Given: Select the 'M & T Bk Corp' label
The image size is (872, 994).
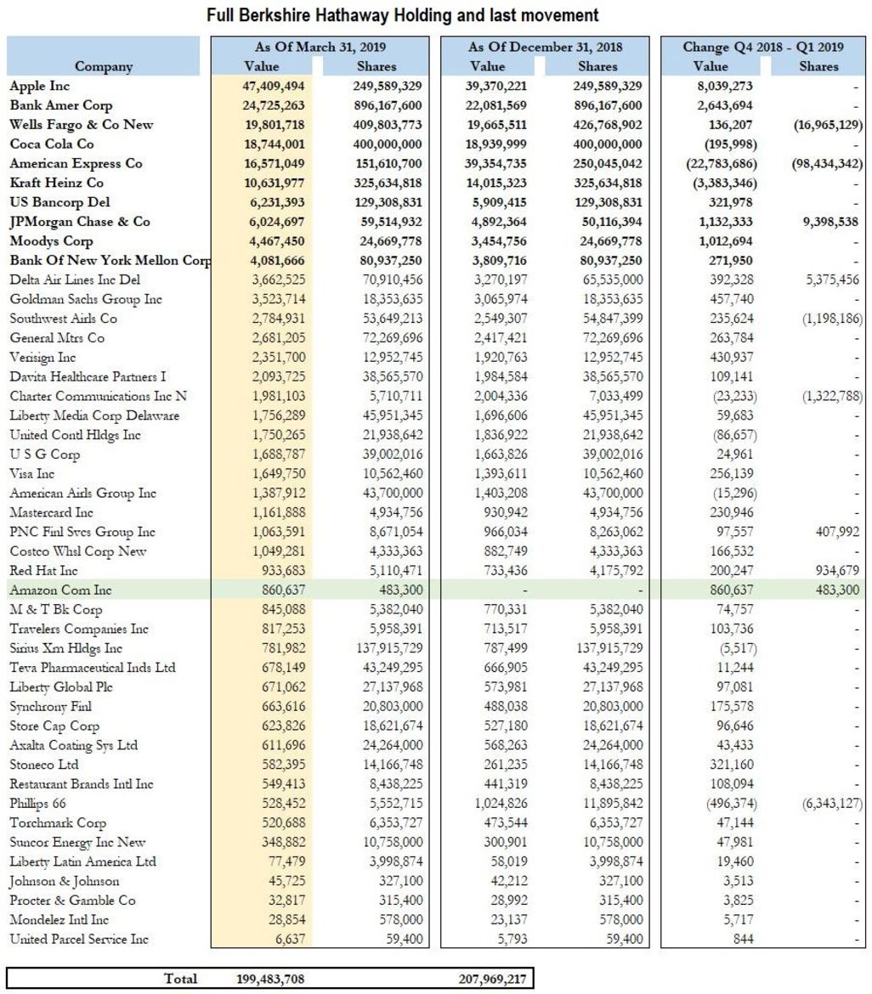Looking at the screenshot, I should (55, 609).
